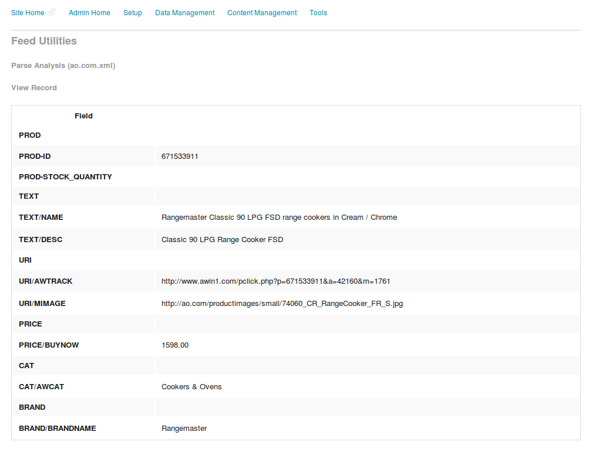Select the TEXT/DESC field label

[41, 240]
